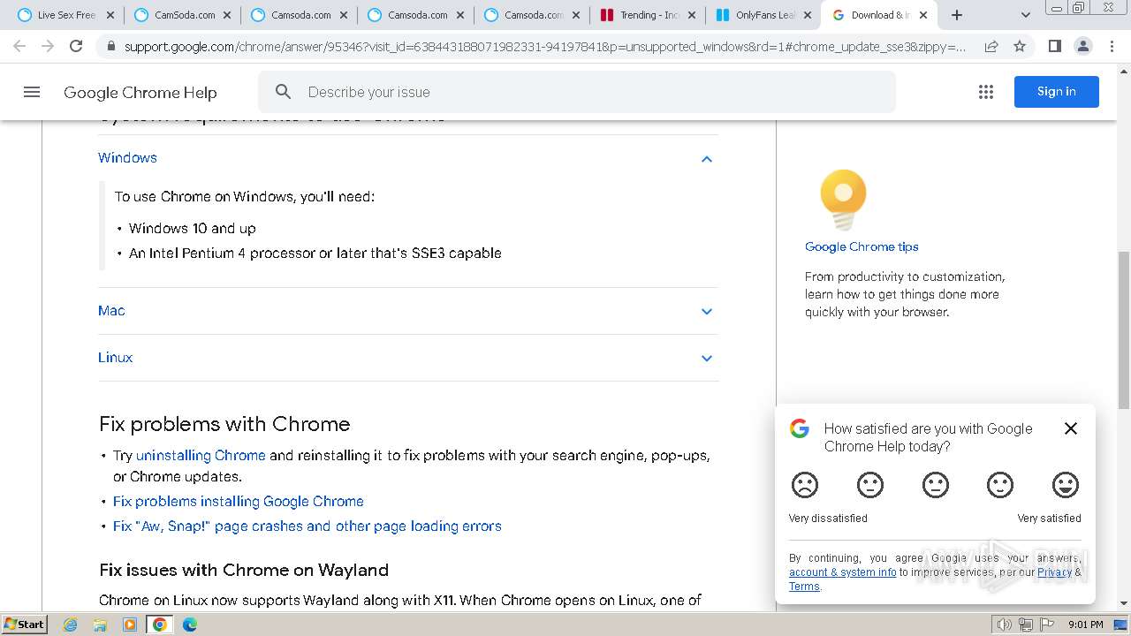Click the Start button

click(24, 625)
